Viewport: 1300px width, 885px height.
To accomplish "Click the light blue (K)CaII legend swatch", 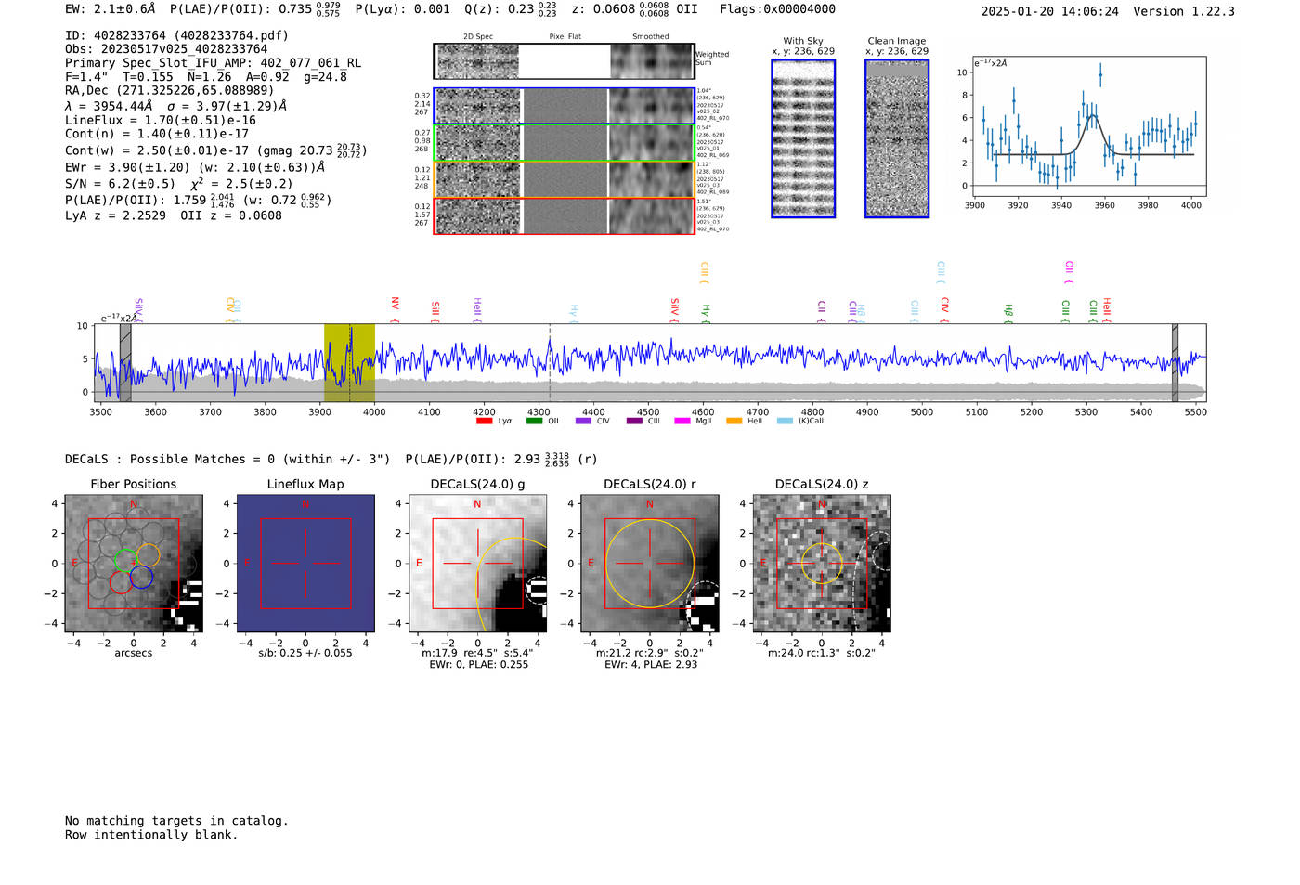I will tap(785, 421).
